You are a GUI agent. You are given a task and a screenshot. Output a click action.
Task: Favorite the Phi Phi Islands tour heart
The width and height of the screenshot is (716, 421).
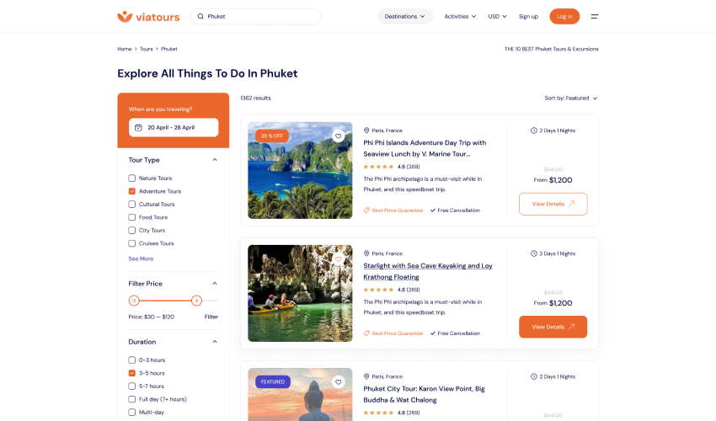click(x=339, y=136)
